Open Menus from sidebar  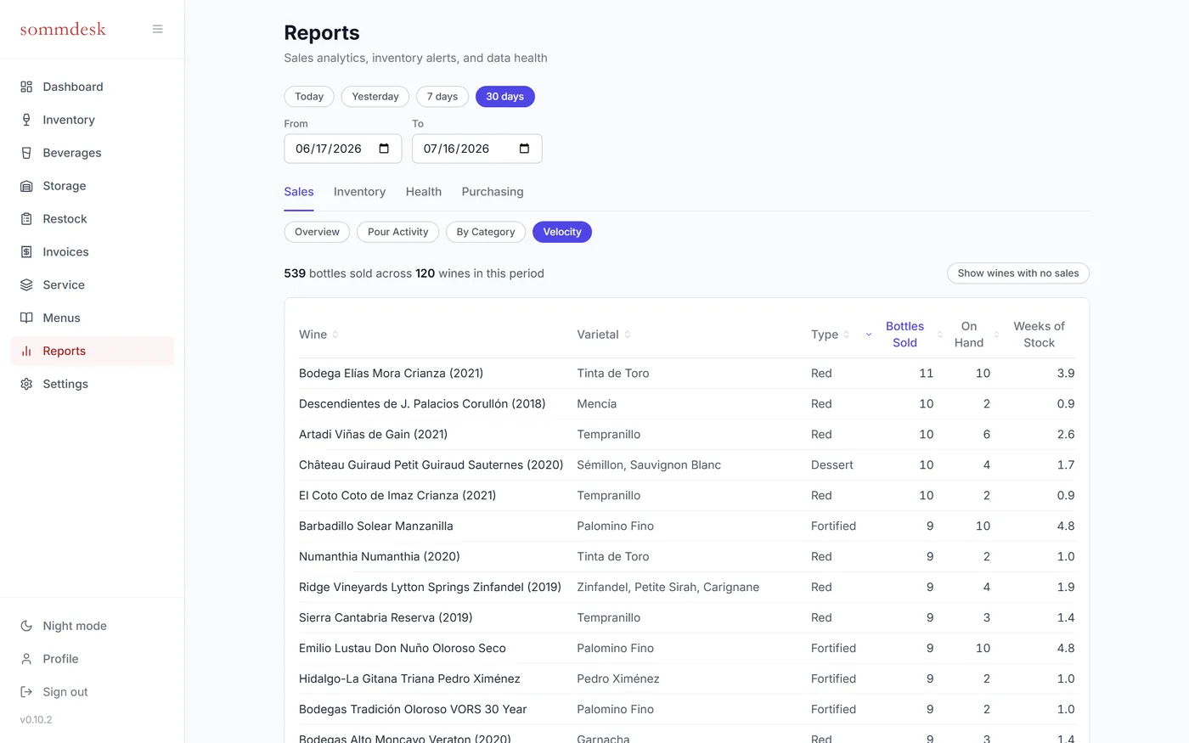[92, 318]
